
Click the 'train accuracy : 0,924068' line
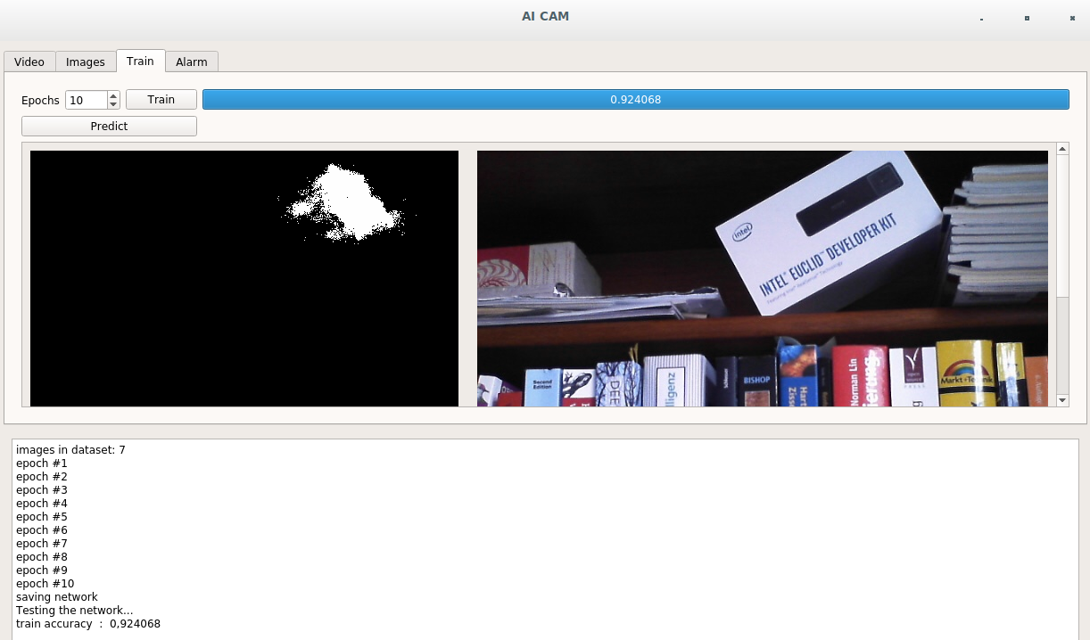pos(88,623)
